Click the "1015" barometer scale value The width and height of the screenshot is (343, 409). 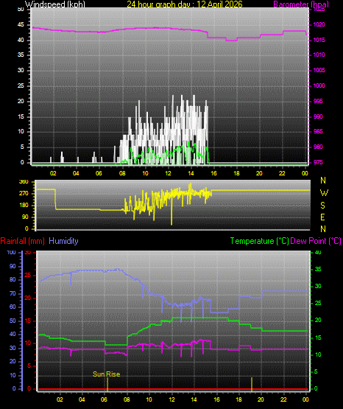[319, 40]
